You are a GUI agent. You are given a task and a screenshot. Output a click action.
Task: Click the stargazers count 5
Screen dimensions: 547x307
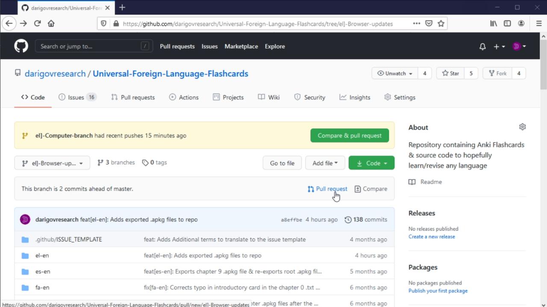tap(471, 73)
